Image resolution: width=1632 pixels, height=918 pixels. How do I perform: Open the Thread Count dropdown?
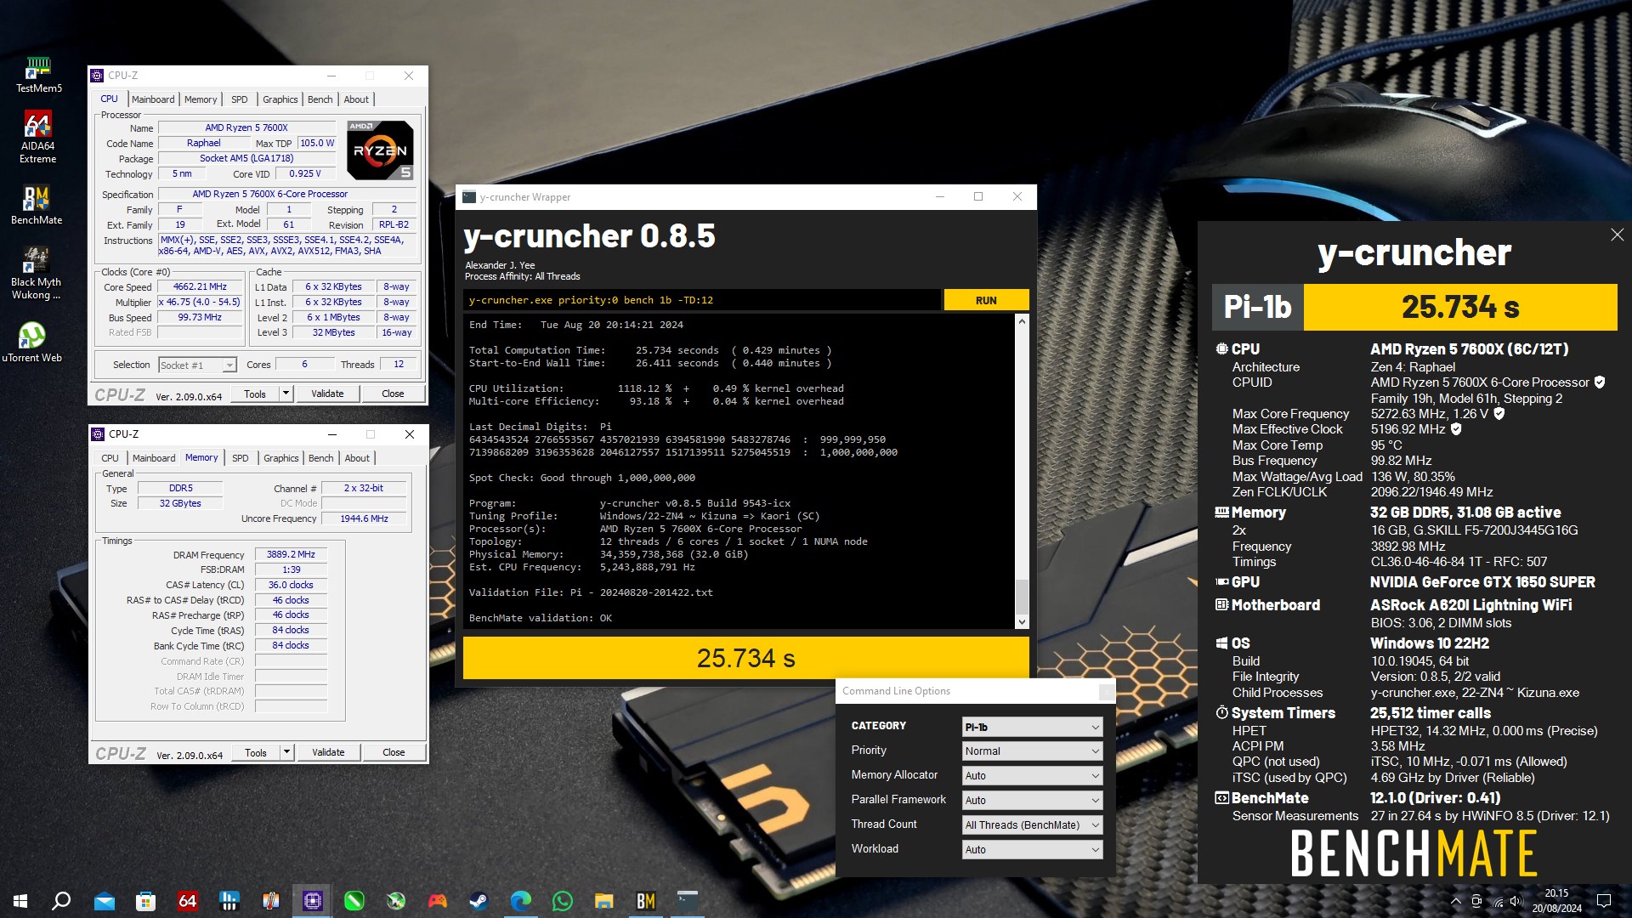click(x=1033, y=825)
